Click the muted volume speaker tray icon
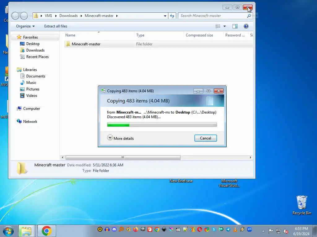Viewport: 317px width, 237px height. point(286,231)
